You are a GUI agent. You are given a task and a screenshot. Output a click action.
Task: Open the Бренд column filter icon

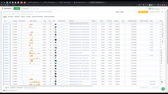point(157,23)
